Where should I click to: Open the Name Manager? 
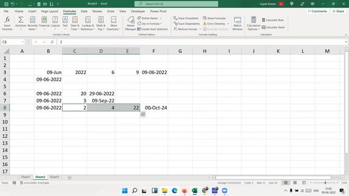pyautogui.click(x=130, y=23)
